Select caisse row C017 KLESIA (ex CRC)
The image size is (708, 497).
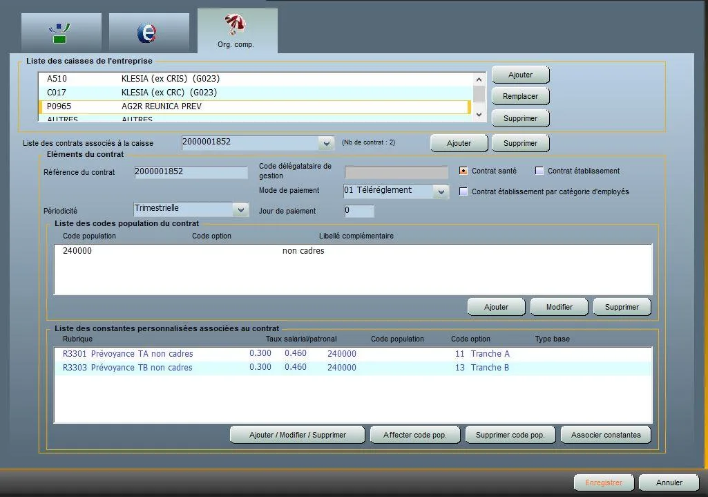pyautogui.click(x=256, y=93)
